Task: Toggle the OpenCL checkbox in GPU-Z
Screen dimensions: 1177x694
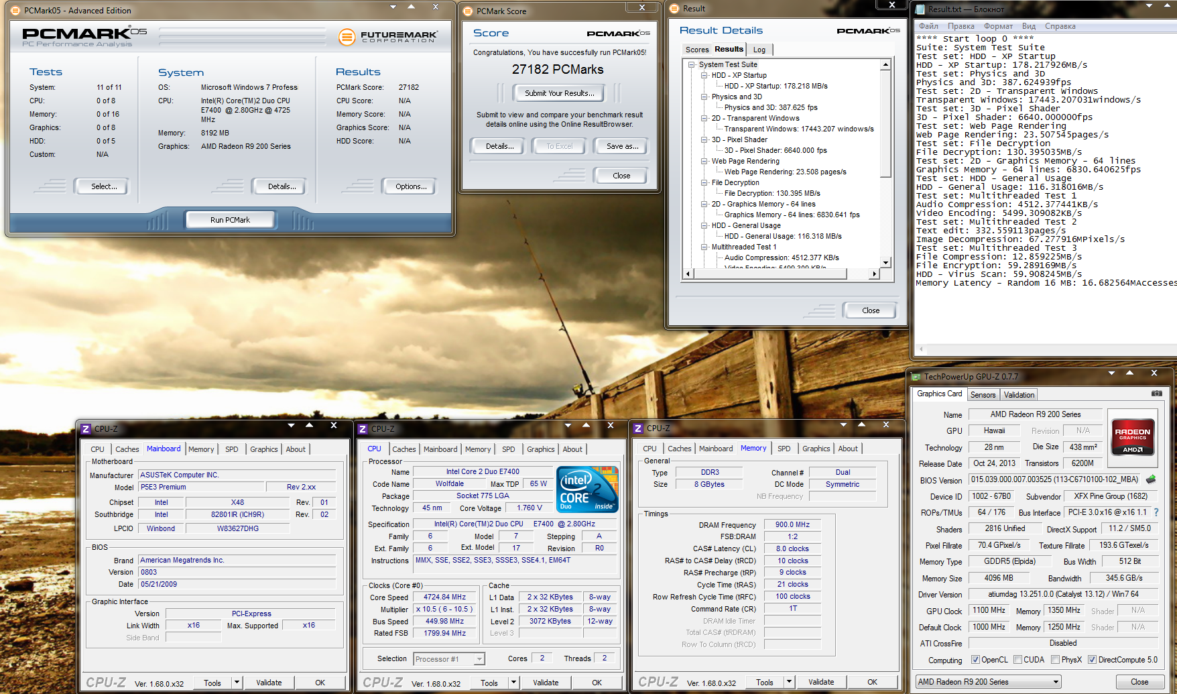Action: pos(975,660)
